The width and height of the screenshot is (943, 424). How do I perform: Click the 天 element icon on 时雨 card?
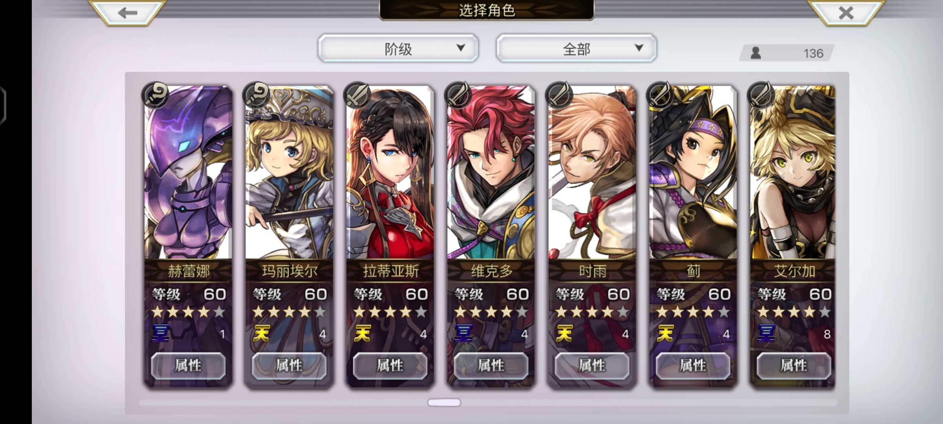click(564, 334)
